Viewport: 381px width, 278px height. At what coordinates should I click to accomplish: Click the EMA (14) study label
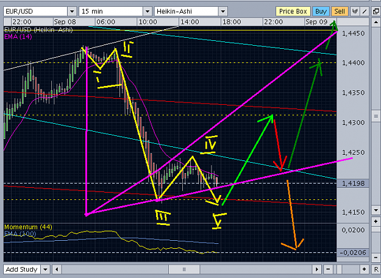point(18,37)
